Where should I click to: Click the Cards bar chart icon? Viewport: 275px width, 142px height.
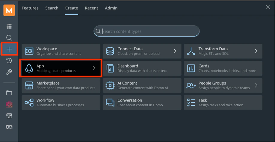pyautogui.click(x=191, y=68)
